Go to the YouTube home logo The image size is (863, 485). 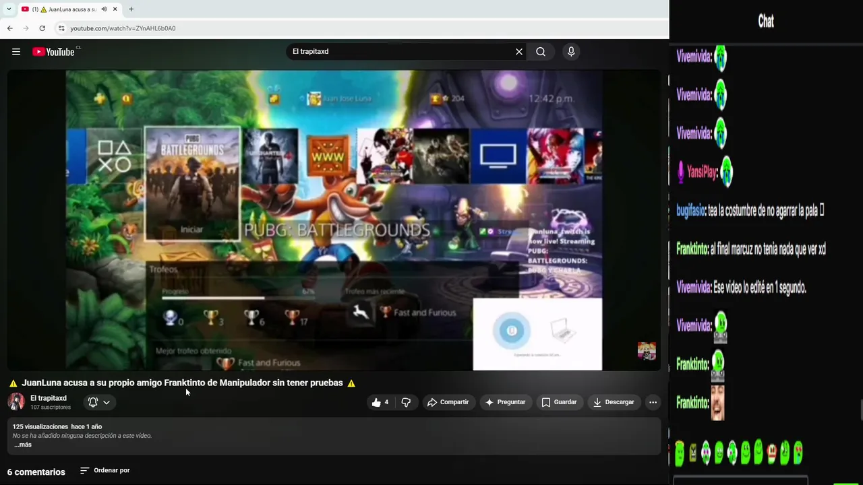click(54, 52)
